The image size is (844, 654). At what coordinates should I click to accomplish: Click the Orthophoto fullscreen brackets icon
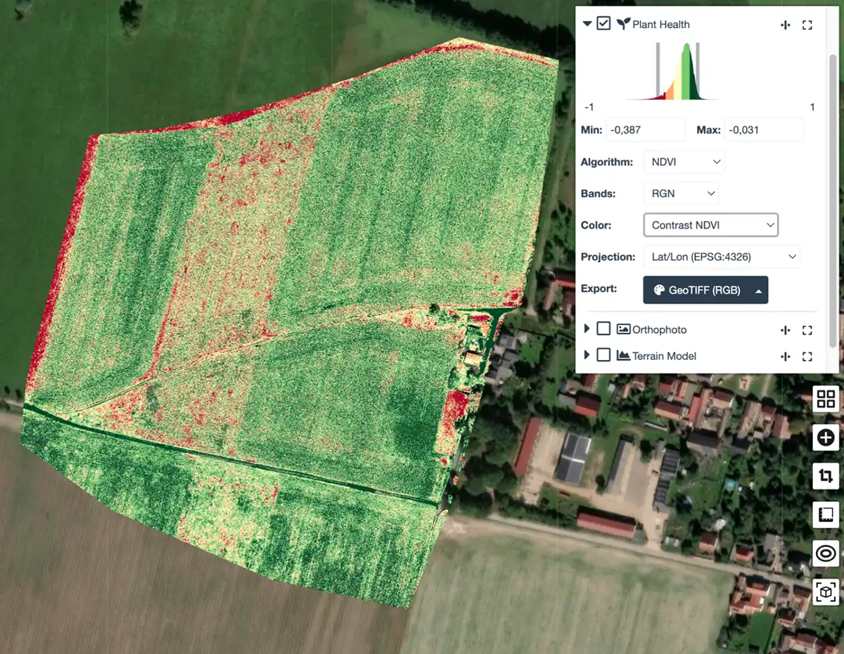(807, 329)
